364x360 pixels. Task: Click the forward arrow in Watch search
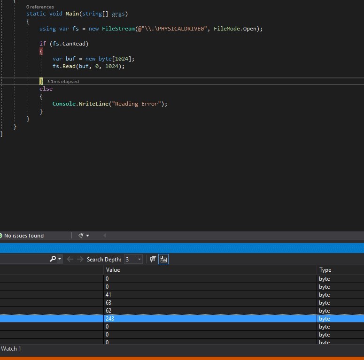80,259
